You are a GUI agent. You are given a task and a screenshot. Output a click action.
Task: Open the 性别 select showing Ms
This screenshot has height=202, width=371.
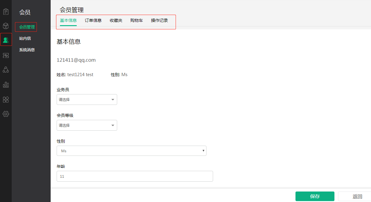pyautogui.click(x=132, y=151)
